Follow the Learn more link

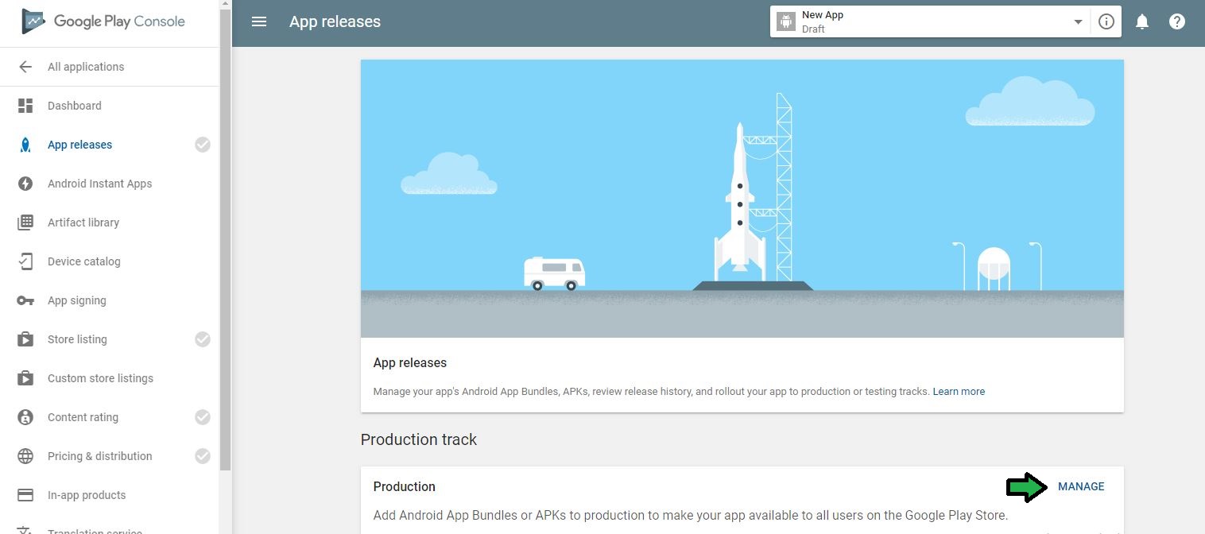(959, 392)
